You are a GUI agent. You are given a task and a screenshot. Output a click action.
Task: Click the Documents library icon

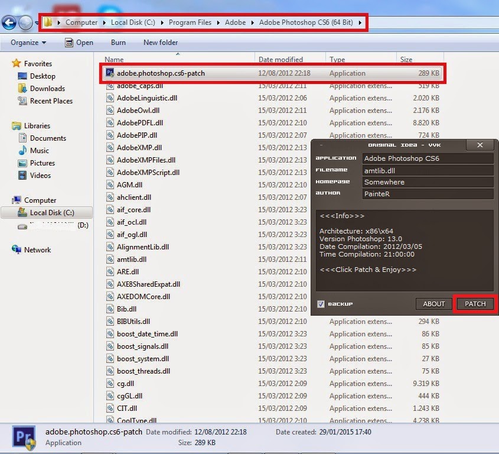(x=22, y=138)
